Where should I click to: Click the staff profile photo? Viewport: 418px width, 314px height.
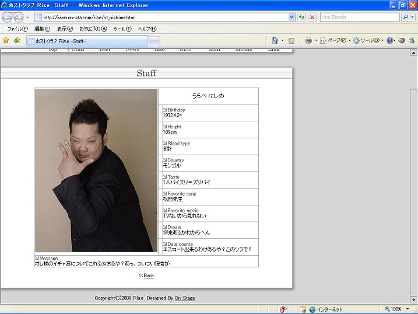(96, 170)
